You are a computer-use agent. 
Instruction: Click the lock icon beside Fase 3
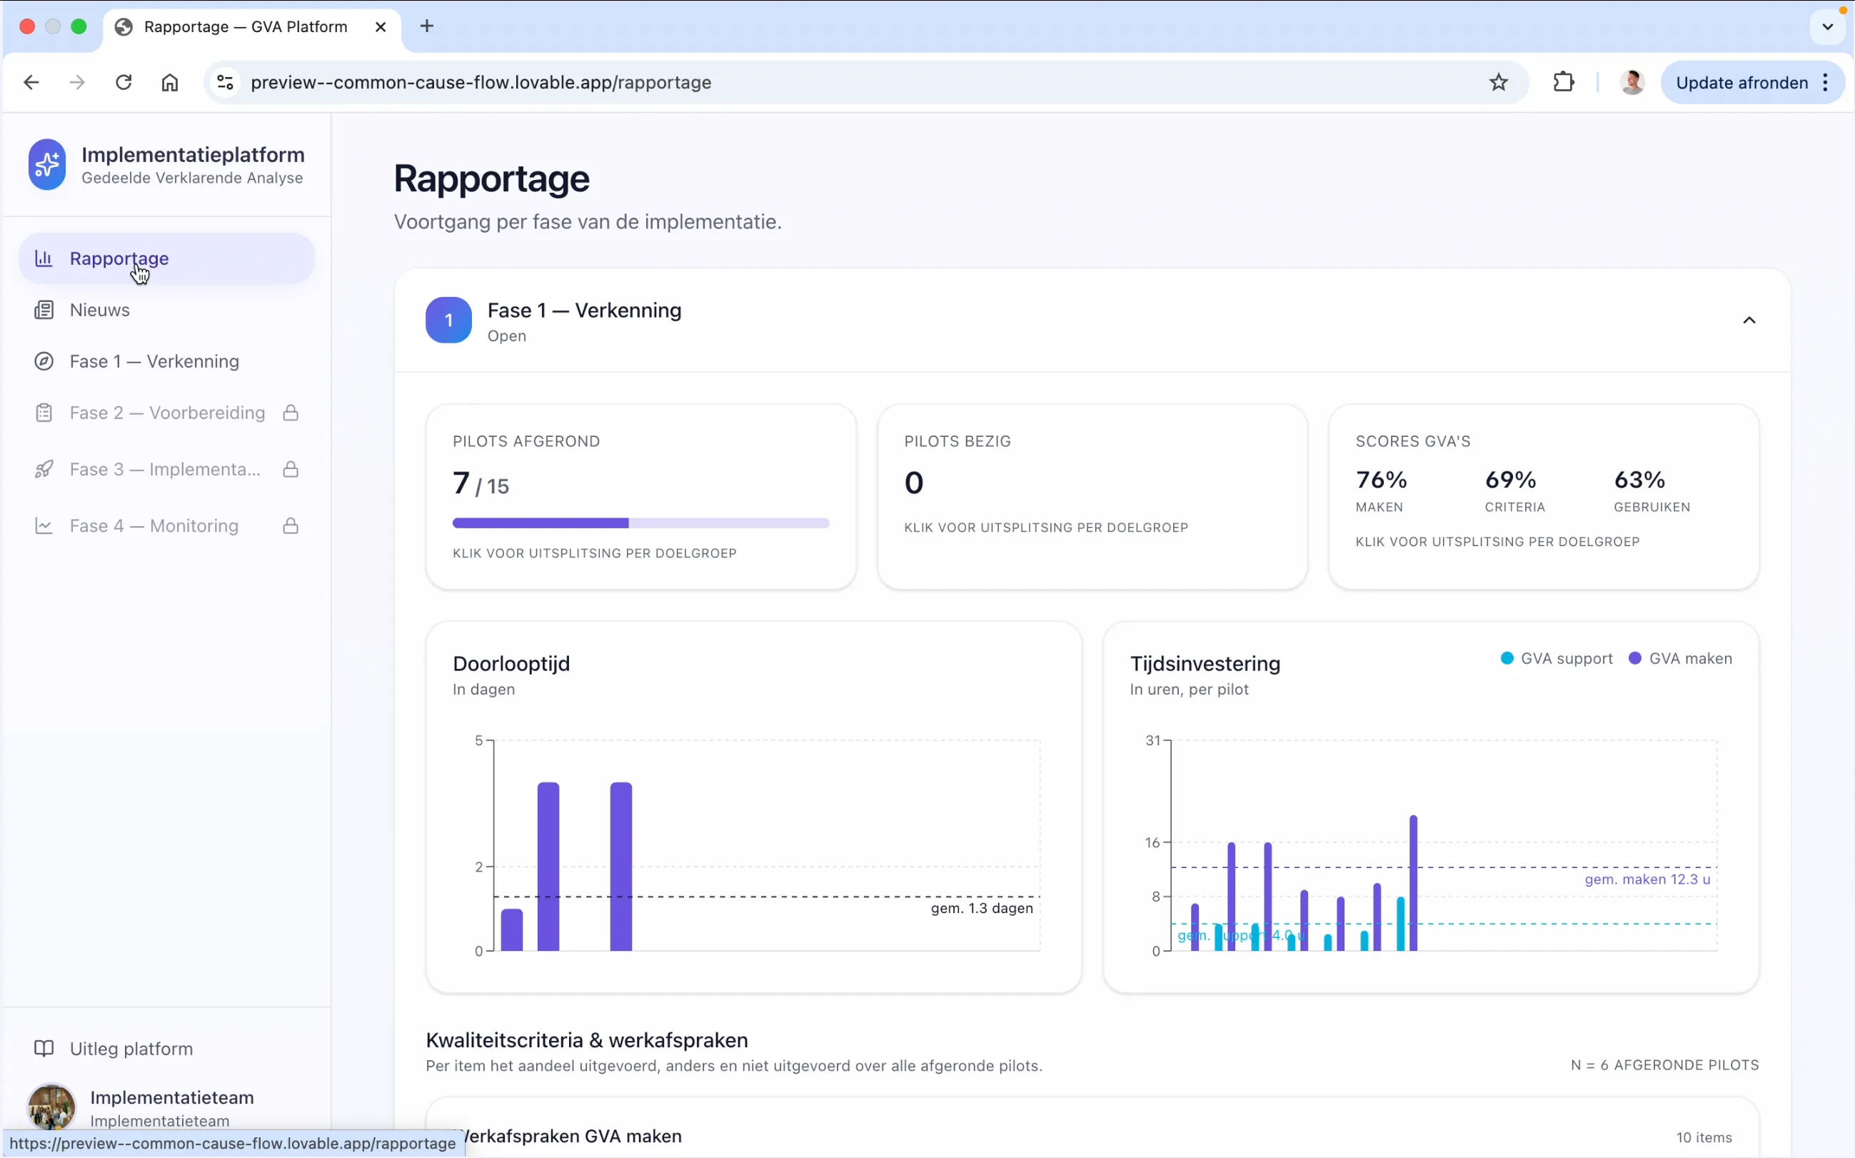click(291, 470)
